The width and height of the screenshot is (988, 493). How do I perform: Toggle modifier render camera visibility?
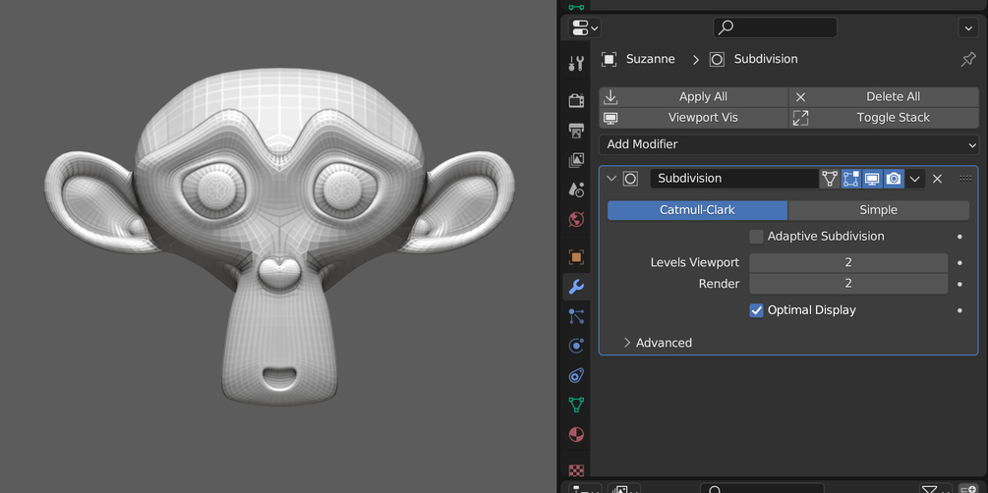(894, 179)
